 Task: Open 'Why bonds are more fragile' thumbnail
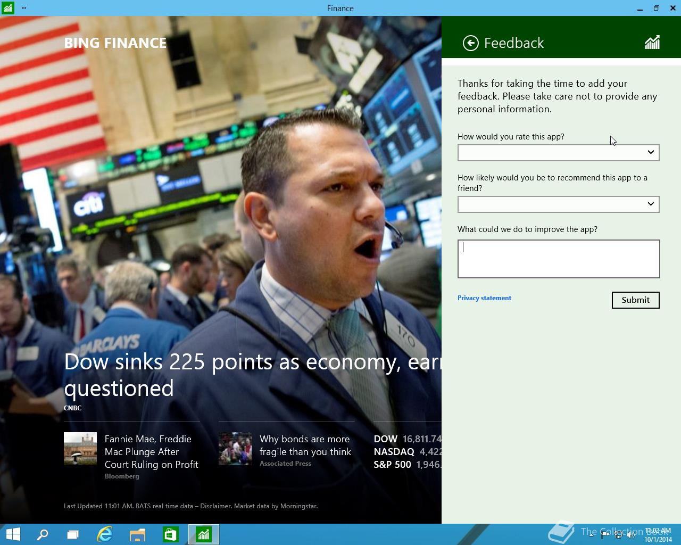tap(235, 449)
